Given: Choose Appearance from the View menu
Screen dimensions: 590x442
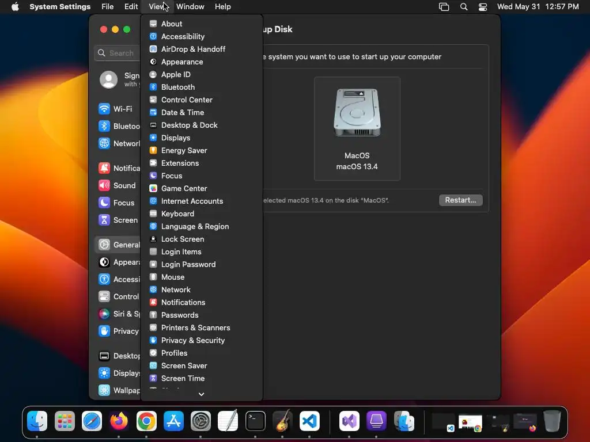Looking at the screenshot, I should (x=201, y=62).
